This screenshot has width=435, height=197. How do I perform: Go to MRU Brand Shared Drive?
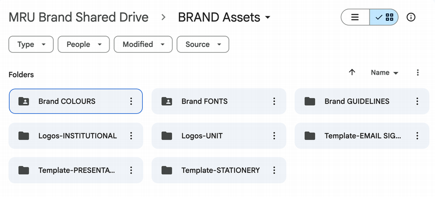(x=78, y=17)
